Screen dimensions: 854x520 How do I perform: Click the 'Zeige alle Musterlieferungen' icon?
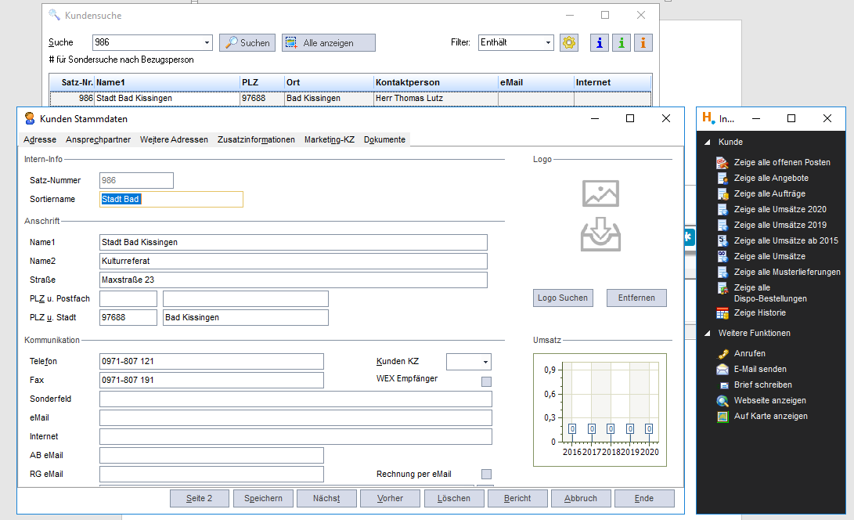pyautogui.click(x=722, y=272)
